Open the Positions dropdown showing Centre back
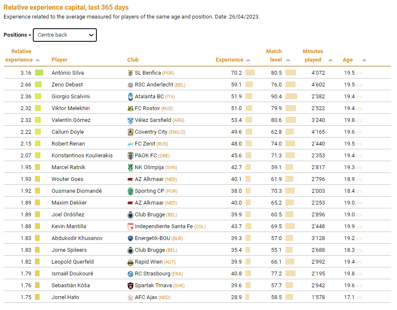397x310 pixels. point(65,35)
